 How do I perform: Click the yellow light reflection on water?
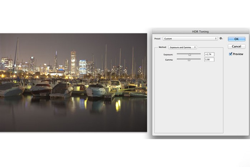click(x=118, y=105)
